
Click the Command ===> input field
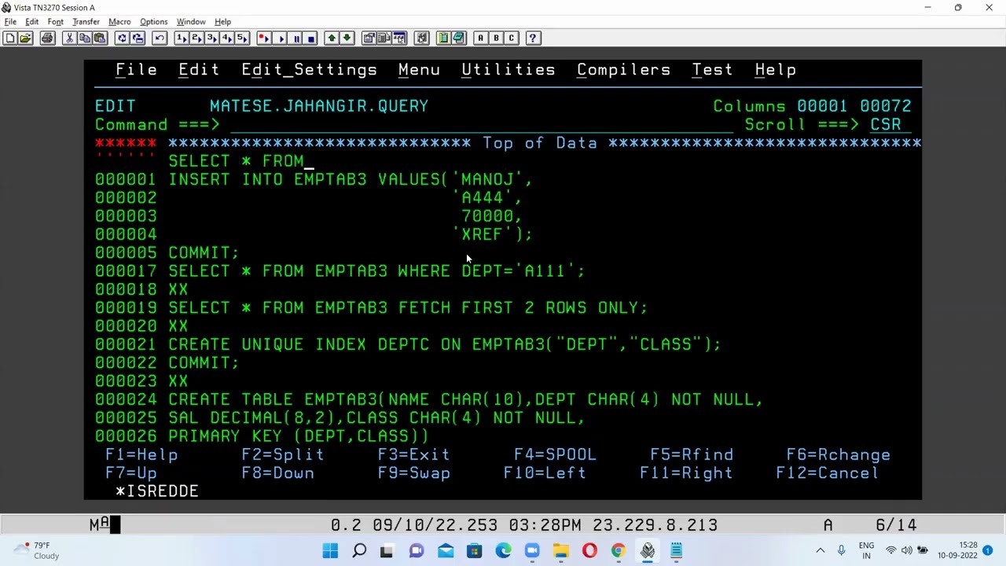coord(482,125)
